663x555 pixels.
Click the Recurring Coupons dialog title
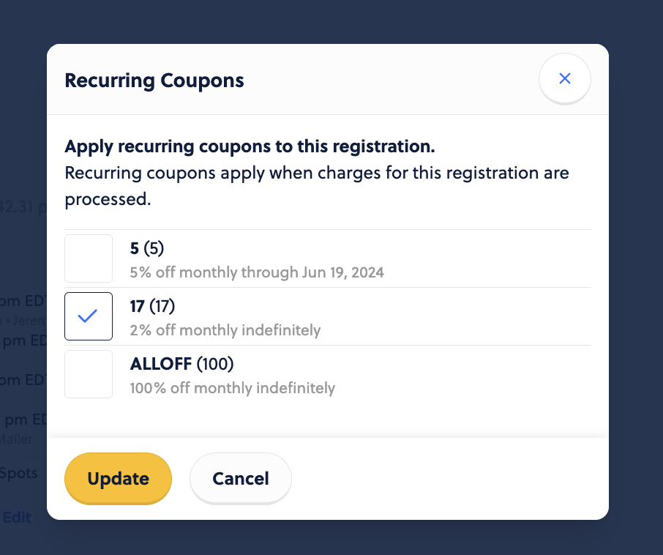coord(154,81)
